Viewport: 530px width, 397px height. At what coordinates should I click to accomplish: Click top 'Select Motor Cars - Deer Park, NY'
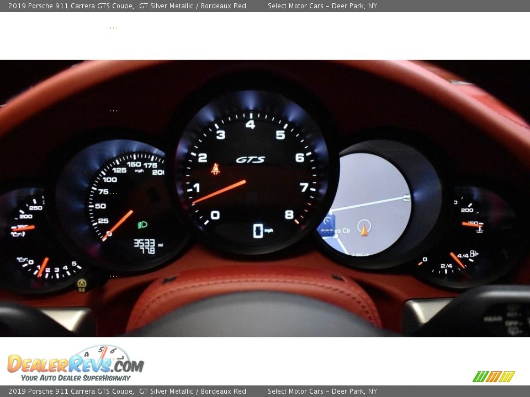[x=322, y=6]
